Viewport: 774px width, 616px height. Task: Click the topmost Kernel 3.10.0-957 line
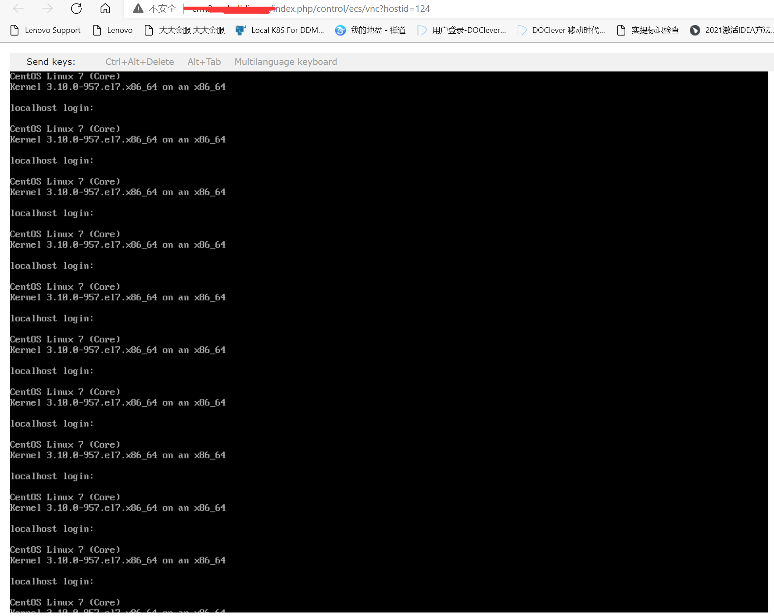click(118, 87)
